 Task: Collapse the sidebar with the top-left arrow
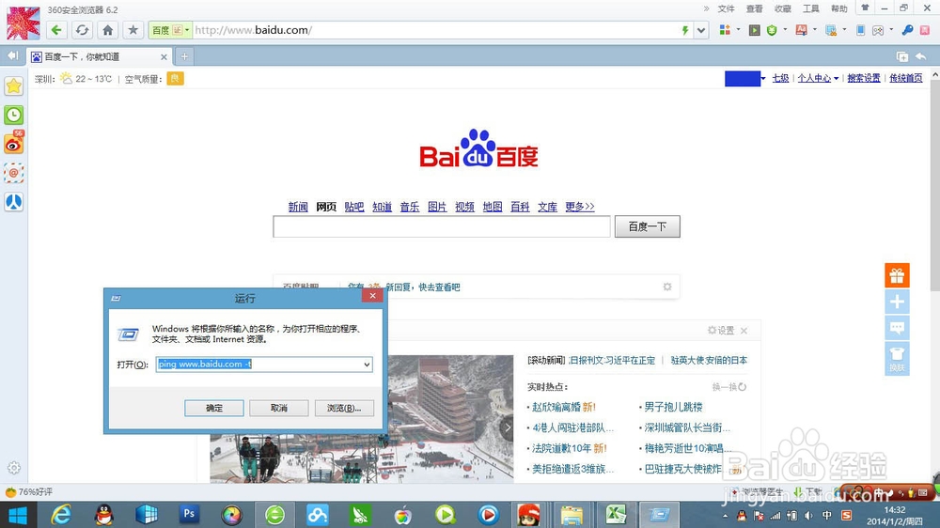point(12,55)
